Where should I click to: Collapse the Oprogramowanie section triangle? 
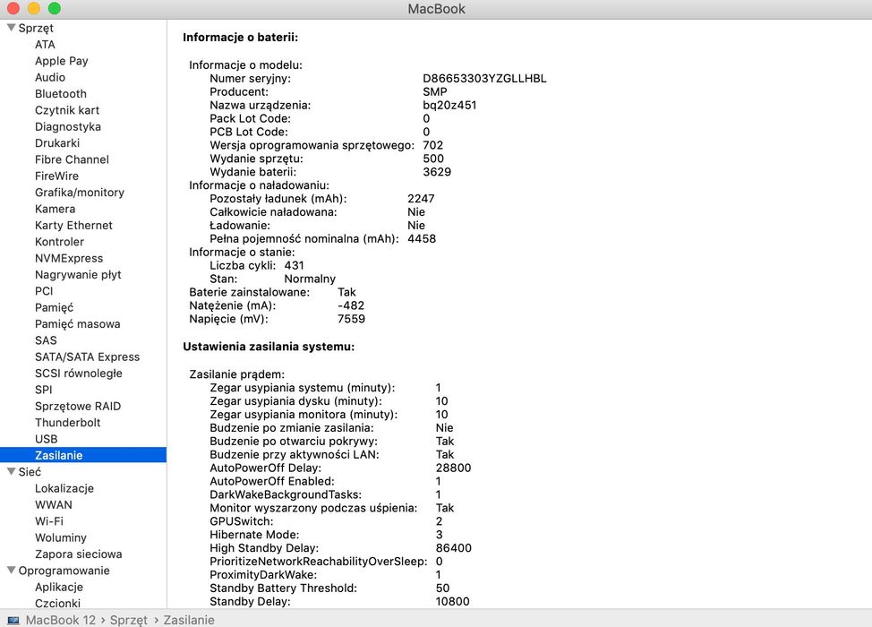[11, 570]
